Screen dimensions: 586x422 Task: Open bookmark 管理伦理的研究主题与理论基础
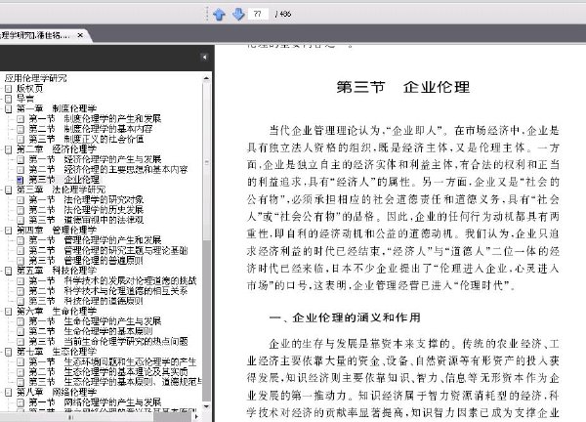pos(108,250)
